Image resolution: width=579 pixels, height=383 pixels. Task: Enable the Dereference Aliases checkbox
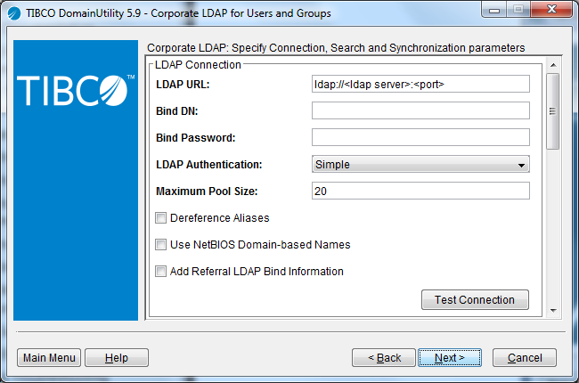pyautogui.click(x=161, y=217)
